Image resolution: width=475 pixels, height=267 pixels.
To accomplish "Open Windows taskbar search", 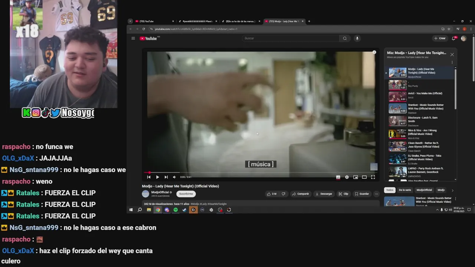I will [140, 210].
